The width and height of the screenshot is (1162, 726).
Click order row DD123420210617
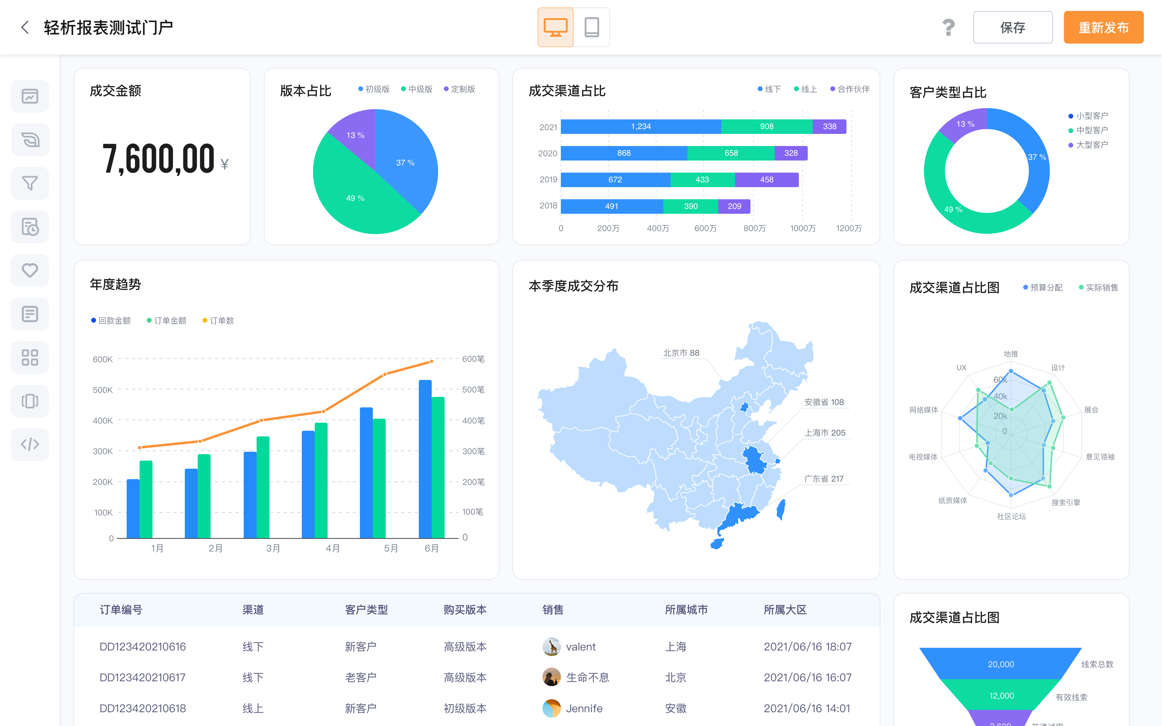[143, 678]
